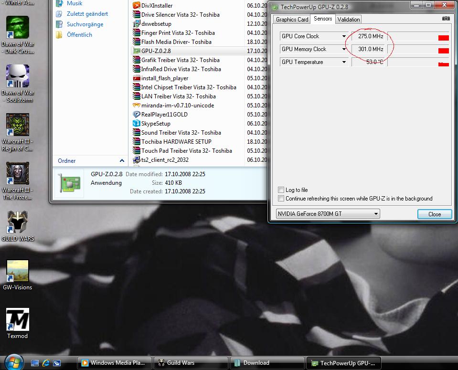Image resolution: width=458 pixels, height=370 pixels.
Task: Click Switch between windows quick launch icon
Action: [x=57, y=363]
